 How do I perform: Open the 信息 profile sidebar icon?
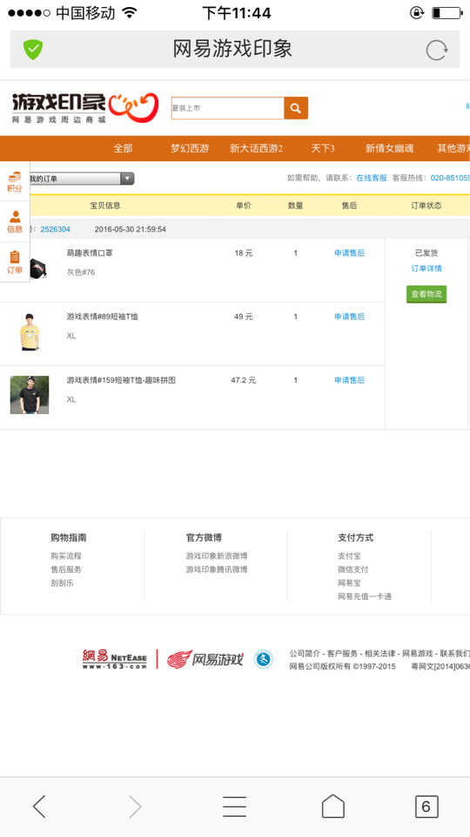(15, 222)
